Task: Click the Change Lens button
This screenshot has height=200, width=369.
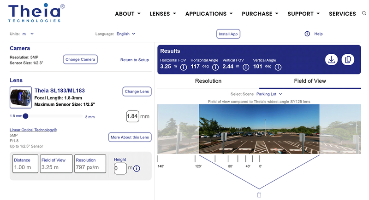Action: click(x=137, y=91)
